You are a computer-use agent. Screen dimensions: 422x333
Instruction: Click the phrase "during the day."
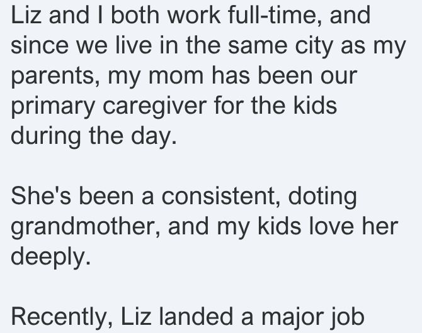[94, 136]
